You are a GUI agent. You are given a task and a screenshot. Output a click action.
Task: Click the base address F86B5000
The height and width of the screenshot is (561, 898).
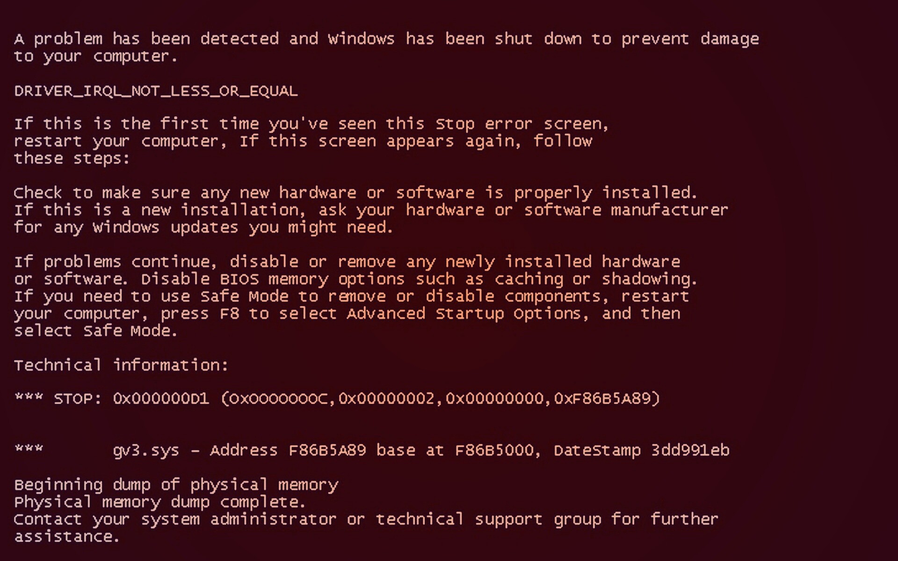coord(494,450)
